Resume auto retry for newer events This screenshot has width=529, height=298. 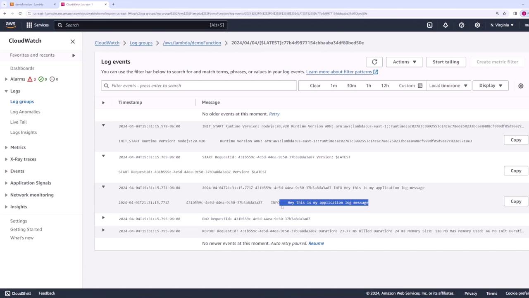tap(316, 243)
